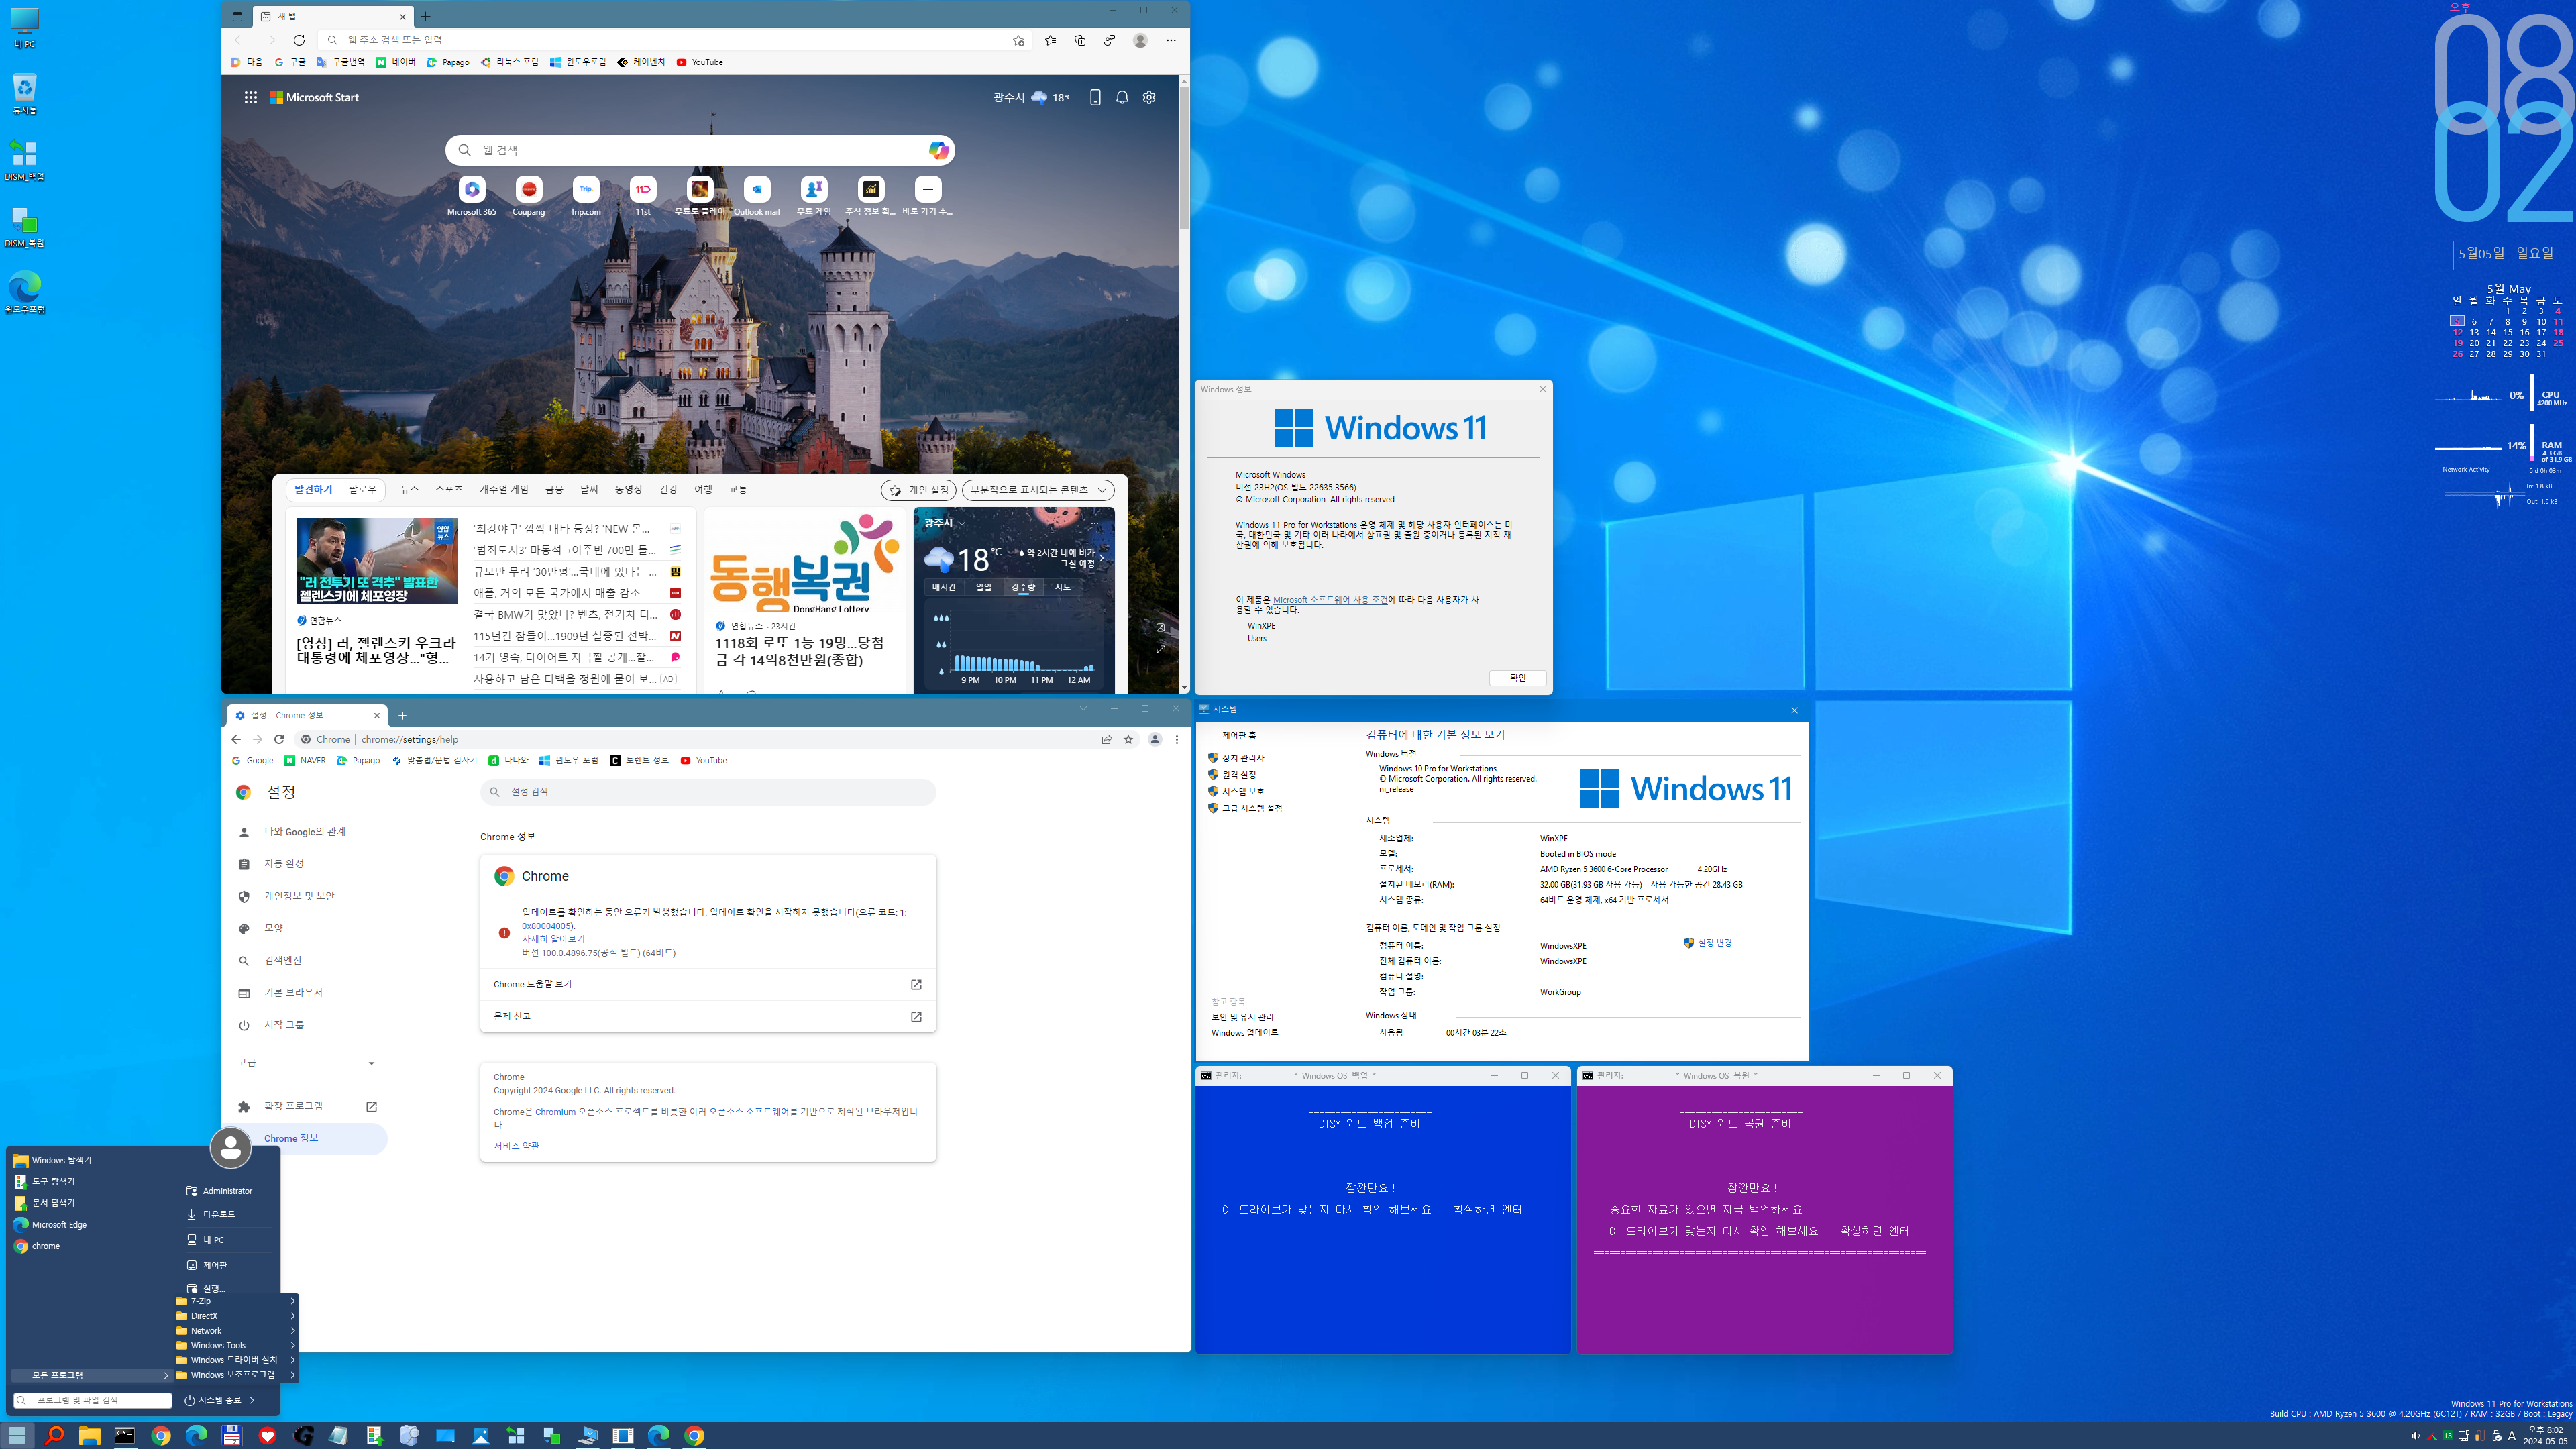Expand Windows Tools folder in start menu

pyautogui.click(x=236, y=1345)
